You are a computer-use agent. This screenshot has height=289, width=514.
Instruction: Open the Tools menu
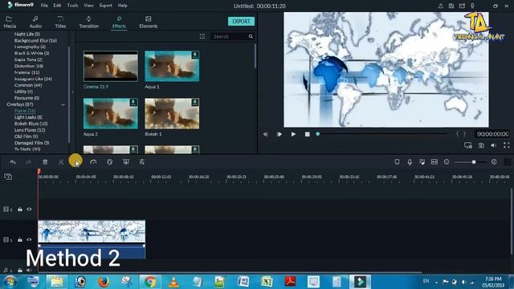72,6
